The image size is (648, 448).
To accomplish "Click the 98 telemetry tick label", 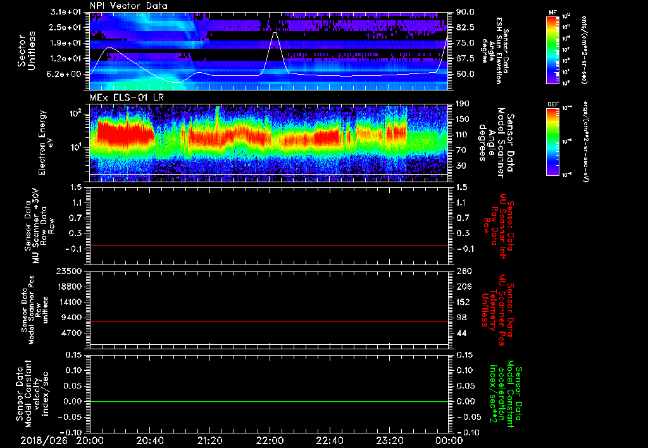I will (x=461, y=318).
